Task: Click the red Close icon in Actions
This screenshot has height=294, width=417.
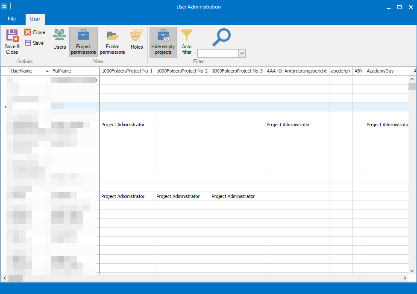Action: click(x=28, y=32)
